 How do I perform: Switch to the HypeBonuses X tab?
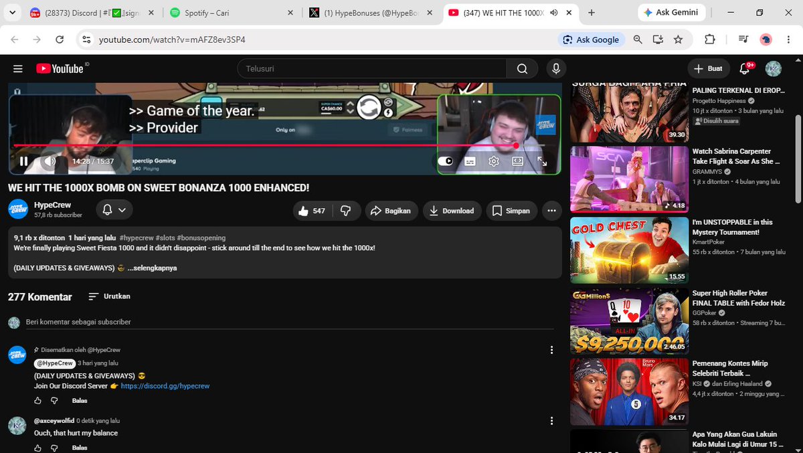point(370,13)
